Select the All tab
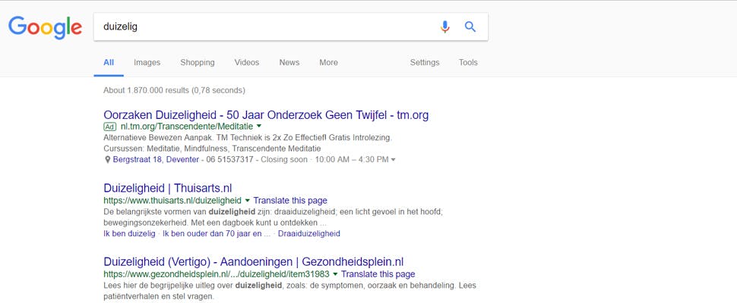Viewport: 737px width, 303px height. 109,62
